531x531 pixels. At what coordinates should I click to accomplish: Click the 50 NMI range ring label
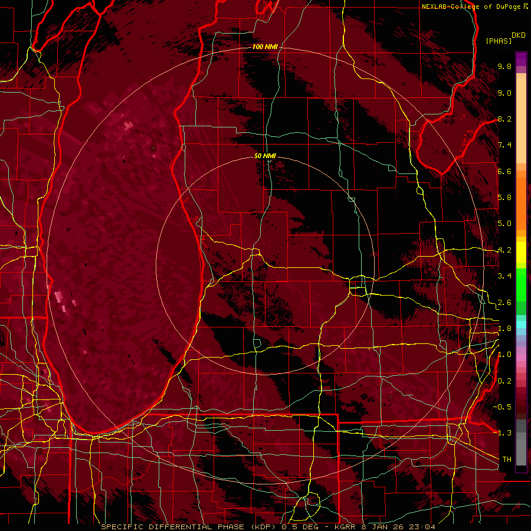pos(265,156)
